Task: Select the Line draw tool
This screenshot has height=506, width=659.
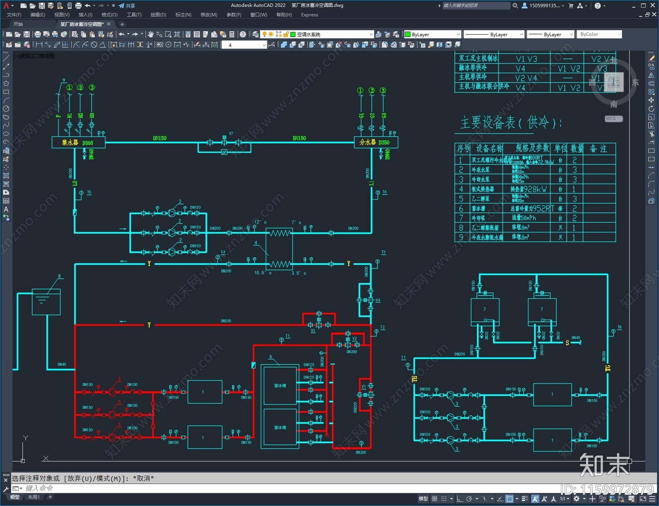Action: (x=6, y=59)
